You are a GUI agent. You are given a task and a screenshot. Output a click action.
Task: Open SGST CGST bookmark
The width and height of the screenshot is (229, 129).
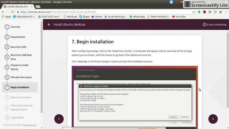(49, 17)
